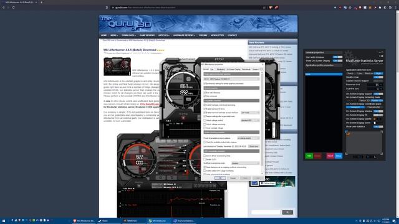Image resolution: width=399 pixels, height=224 pixels.
Task: Select Vector 3D rendering mode
Action: (364, 101)
